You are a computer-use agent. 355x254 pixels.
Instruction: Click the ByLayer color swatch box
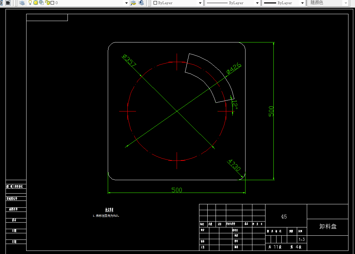coord(155,3)
